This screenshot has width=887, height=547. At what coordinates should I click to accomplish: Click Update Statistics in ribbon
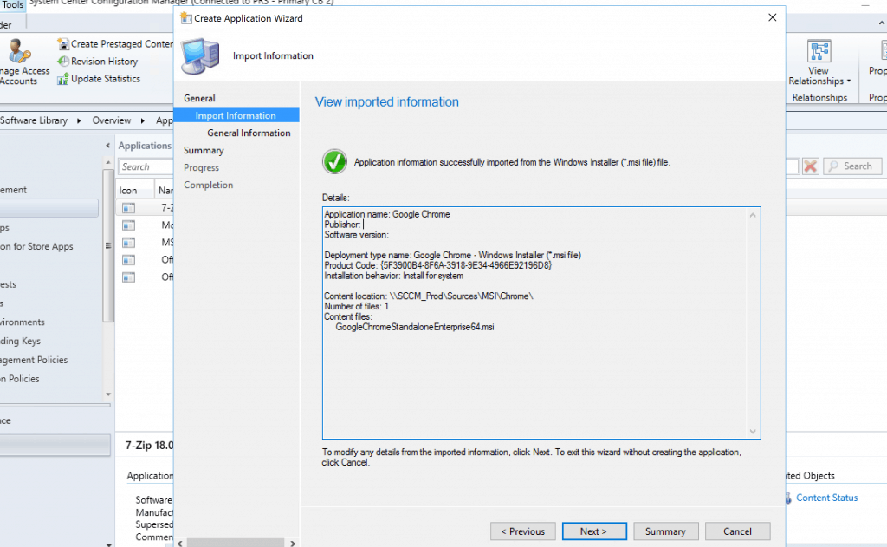coord(99,79)
